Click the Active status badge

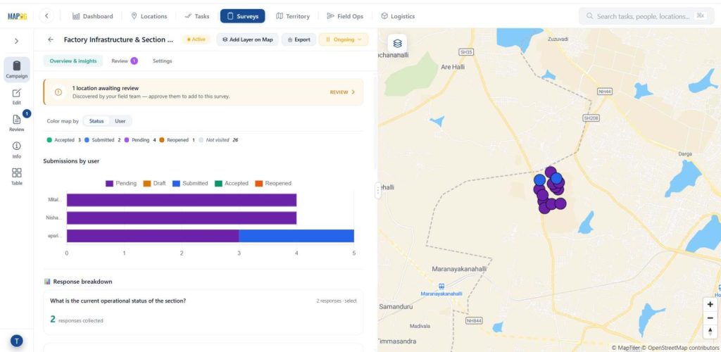point(196,39)
